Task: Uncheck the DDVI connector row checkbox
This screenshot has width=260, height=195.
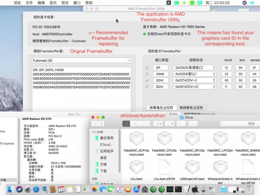Action: click(x=147, y=80)
